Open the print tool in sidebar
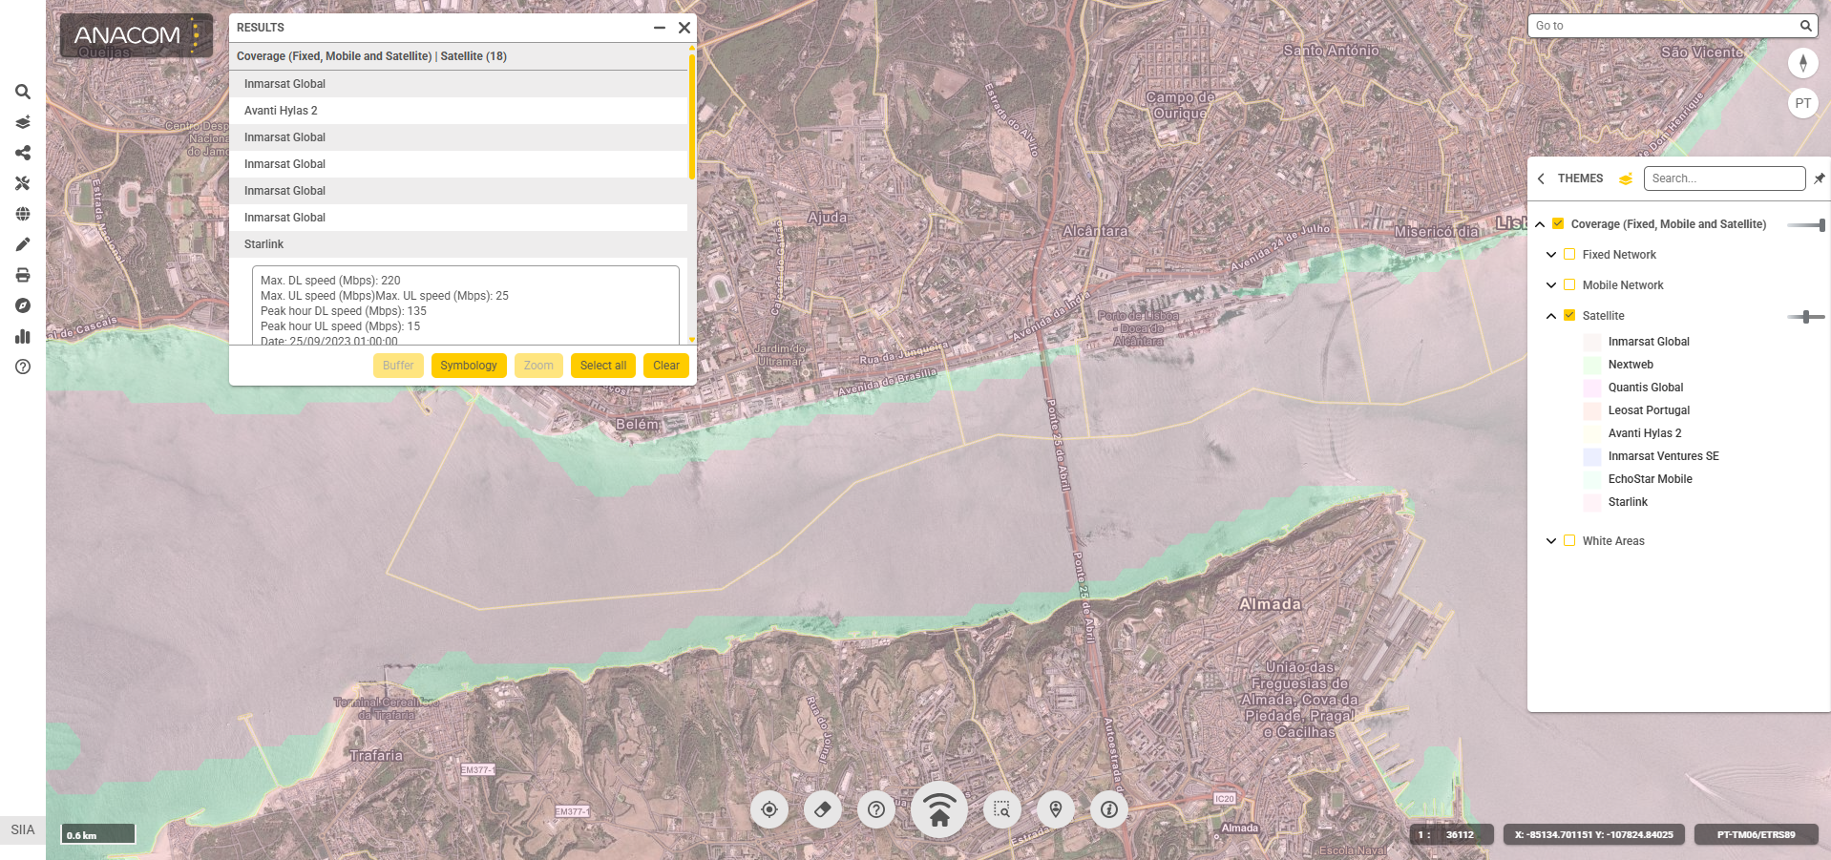 tap(23, 275)
